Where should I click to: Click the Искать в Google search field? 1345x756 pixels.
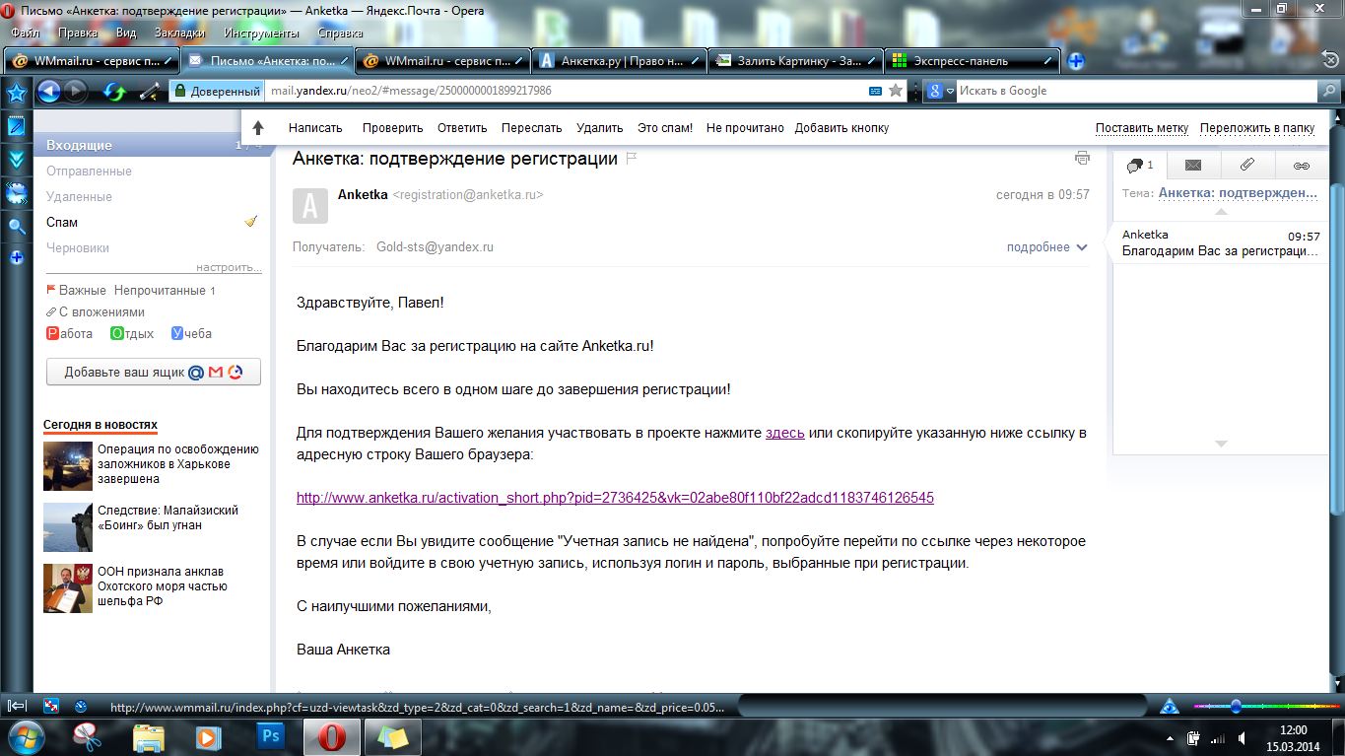1135,91
